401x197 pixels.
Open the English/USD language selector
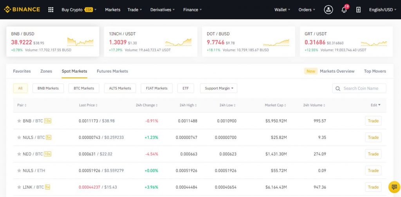tap(383, 10)
